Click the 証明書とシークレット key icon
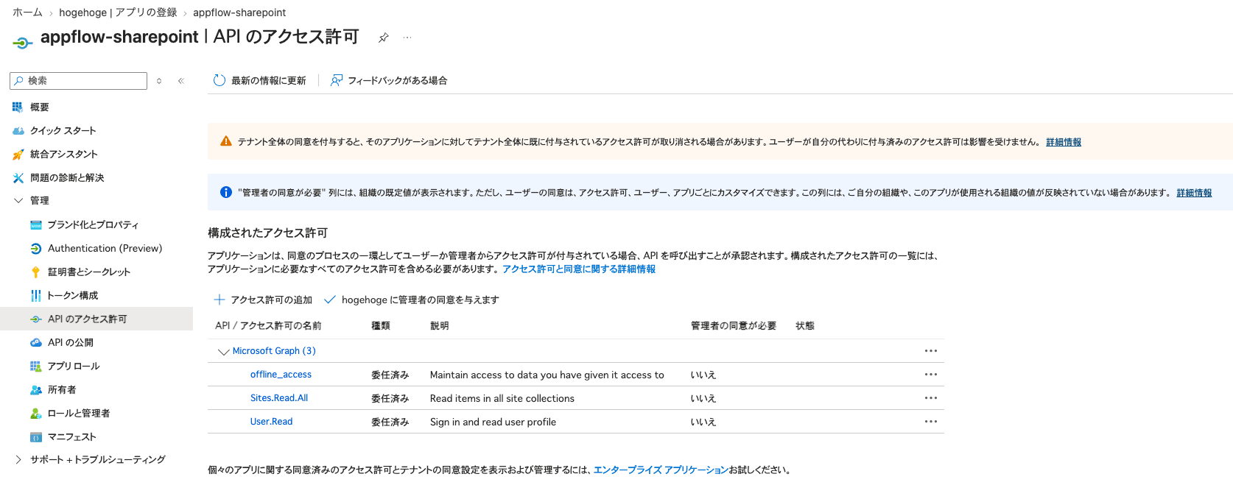The width and height of the screenshot is (1233, 499). tap(36, 272)
